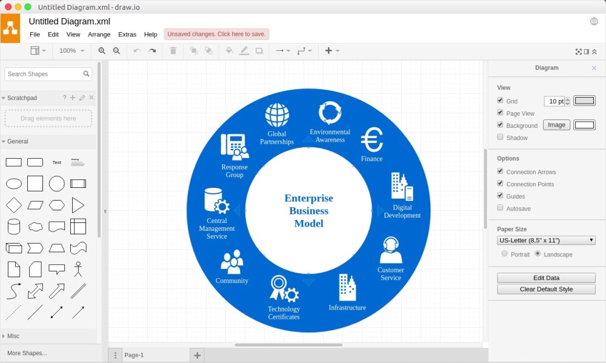Select the Portrait radio button
This screenshot has height=363, width=606.
coord(504,254)
